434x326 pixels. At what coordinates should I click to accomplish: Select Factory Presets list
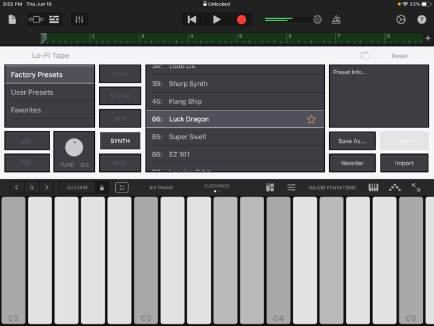coord(50,75)
